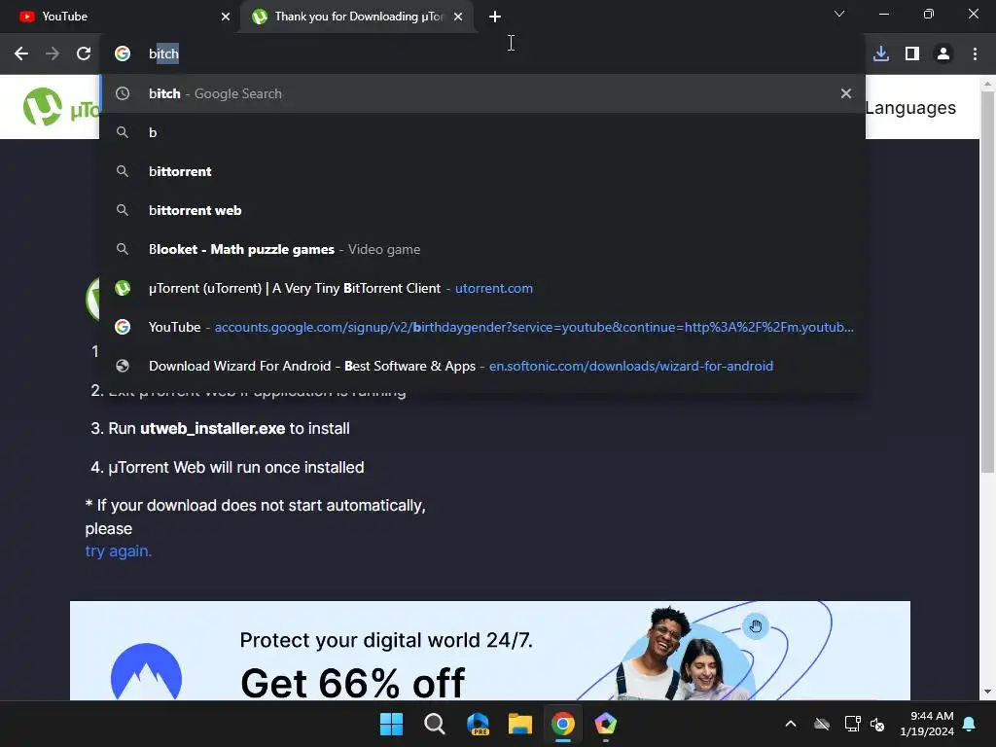Click 'µTorrent Web will run once installed' text
This screenshot has height=747, width=996.
[x=235, y=468]
